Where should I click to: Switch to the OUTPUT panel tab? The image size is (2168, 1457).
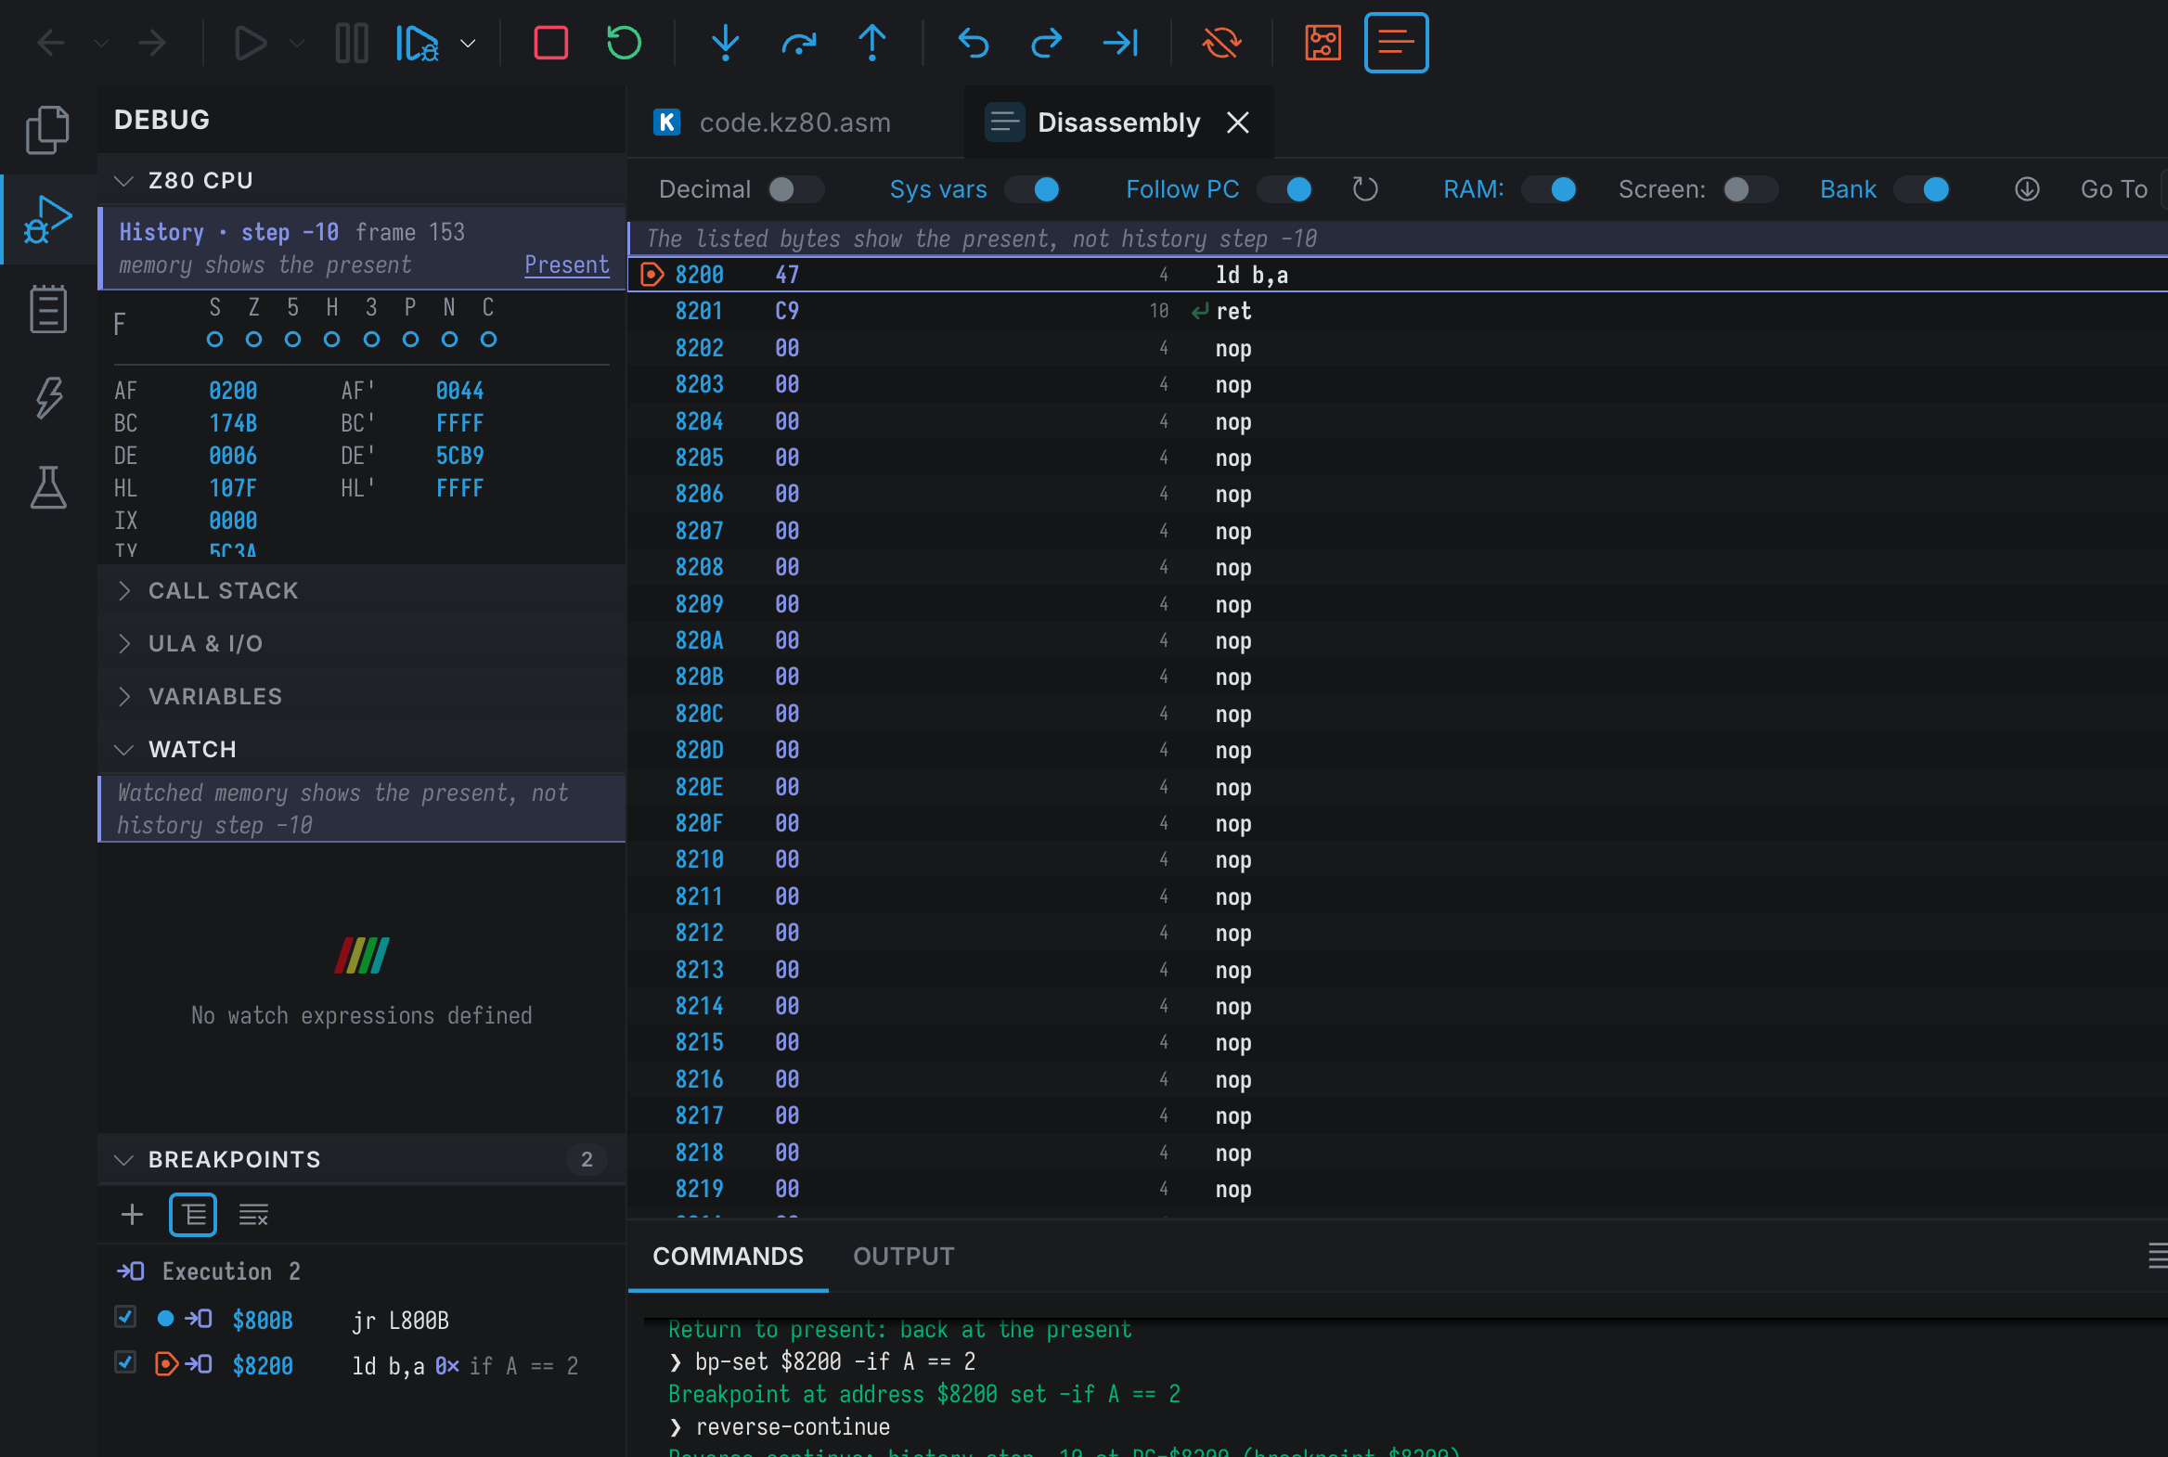point(904,1257)
